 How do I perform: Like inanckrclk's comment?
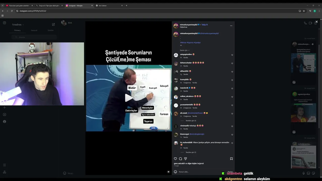pyautogui.click(x=232, y=88)
